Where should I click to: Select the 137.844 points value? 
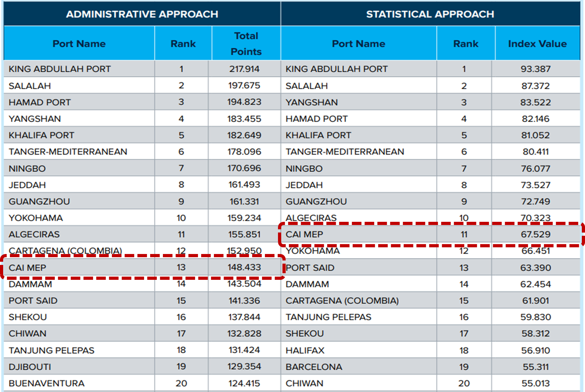point(244,317)
